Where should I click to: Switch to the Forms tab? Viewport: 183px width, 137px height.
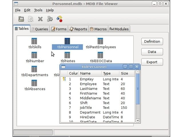point(59,29)
